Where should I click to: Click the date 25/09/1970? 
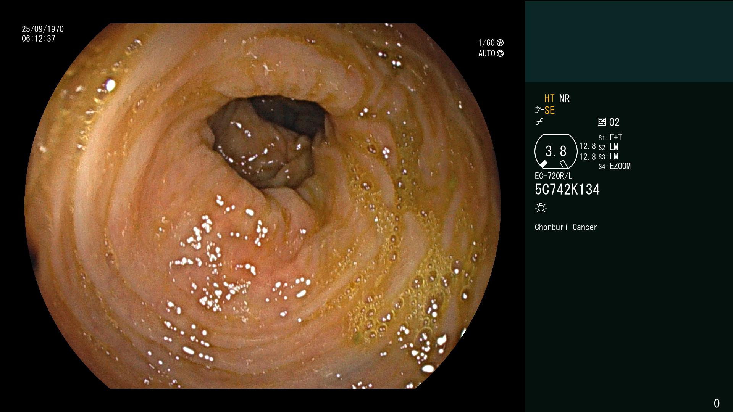pyautogui.click(x=43, y=29)
